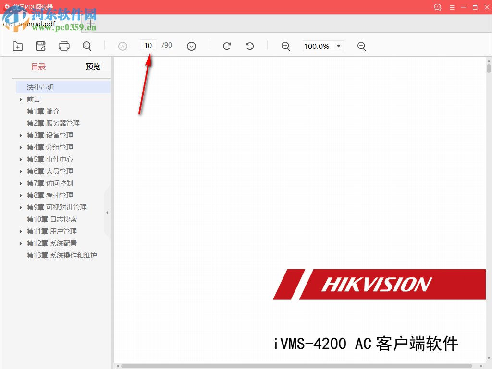The image size is (492, 369).
Task: Open the feedback chat icon in title bar
Action: [438, 7]
